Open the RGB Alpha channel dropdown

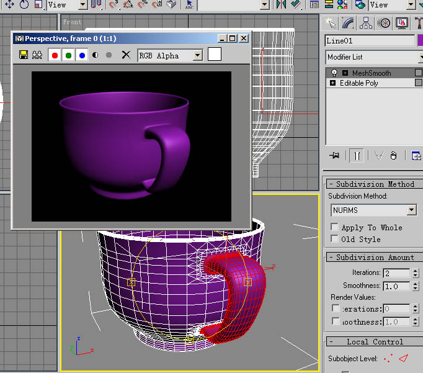pyautogui.click(x=198, y=56)
